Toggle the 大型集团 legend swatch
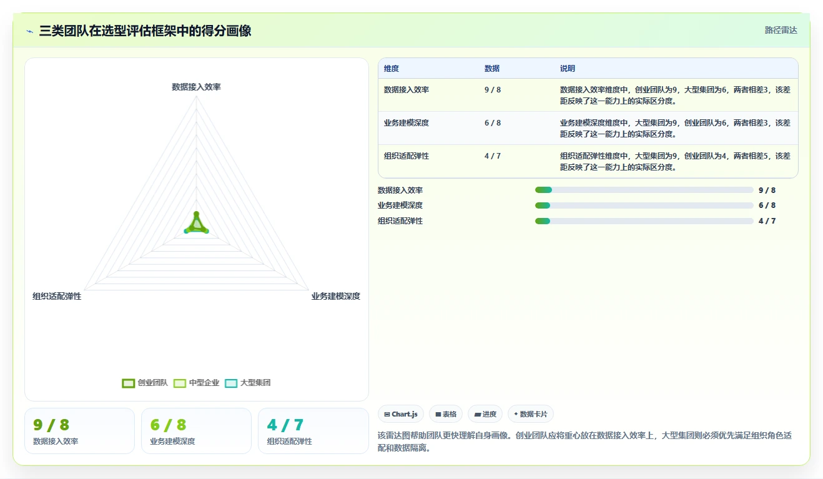 click(231, 383)
